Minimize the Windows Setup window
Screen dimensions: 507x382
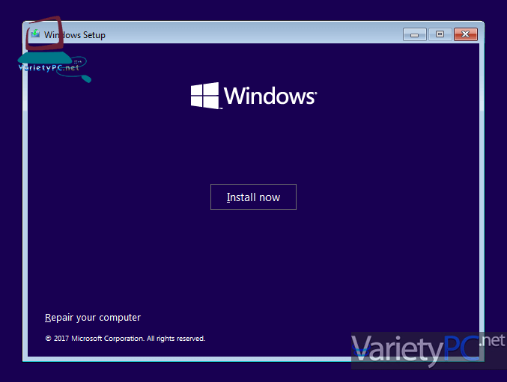[x=414, y=34]
